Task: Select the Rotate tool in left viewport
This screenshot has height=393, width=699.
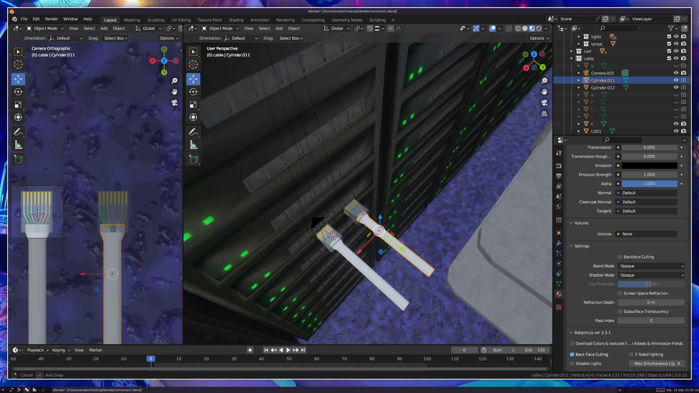Action: (18, 92)
